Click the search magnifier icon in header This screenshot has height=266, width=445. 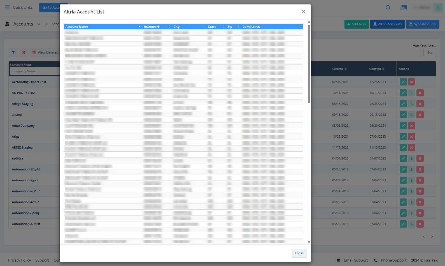tap(388, 8)
